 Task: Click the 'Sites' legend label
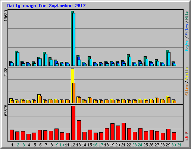187,90
